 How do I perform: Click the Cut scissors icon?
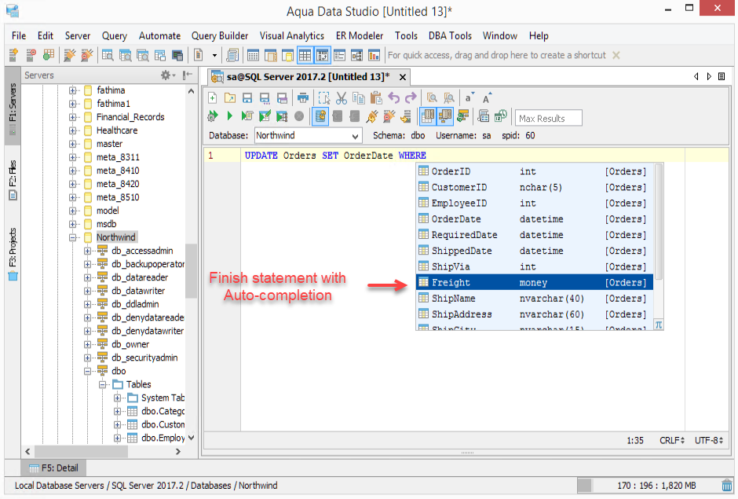[x=341, y=98]
